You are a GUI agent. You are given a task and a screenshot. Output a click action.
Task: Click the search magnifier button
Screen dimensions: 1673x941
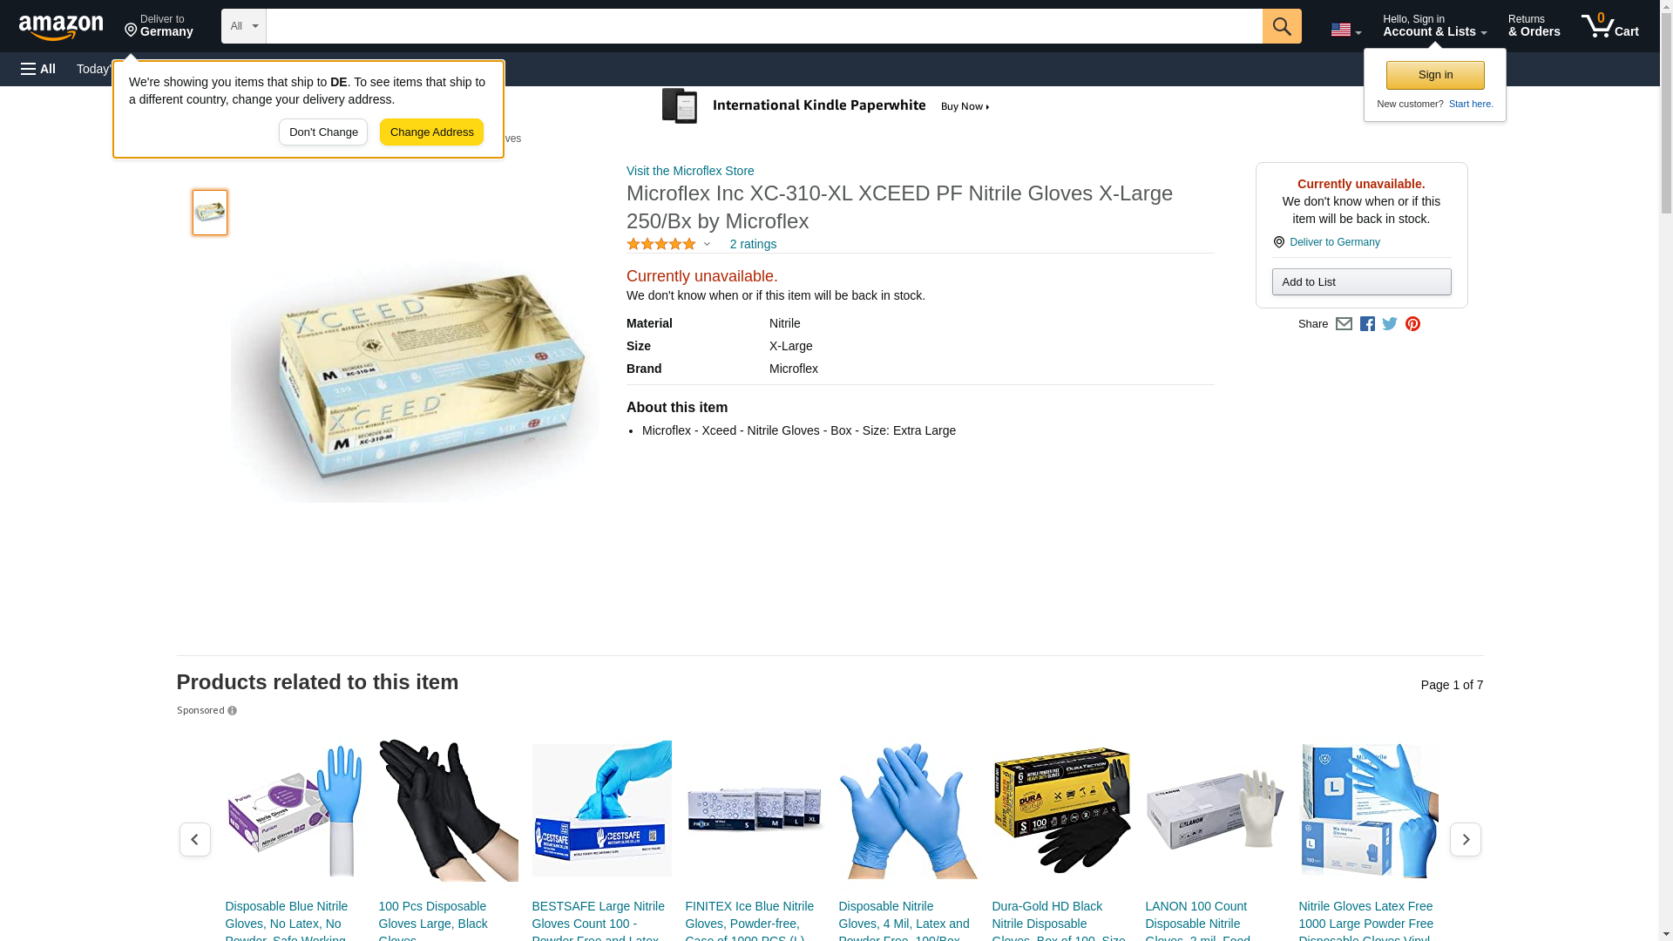pos(1282,26)
